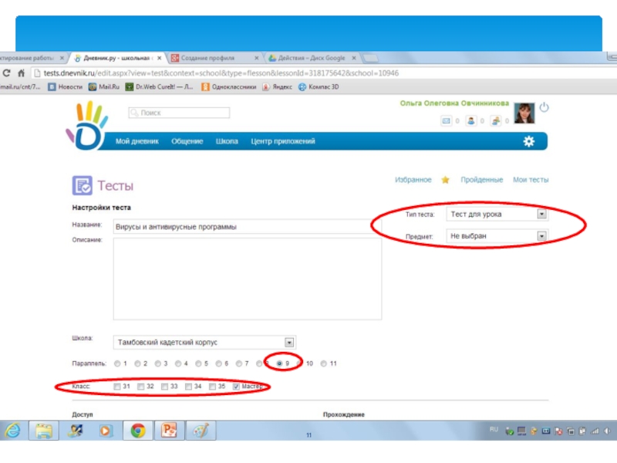Open the settings gear in the blue bar

(528, 141)
